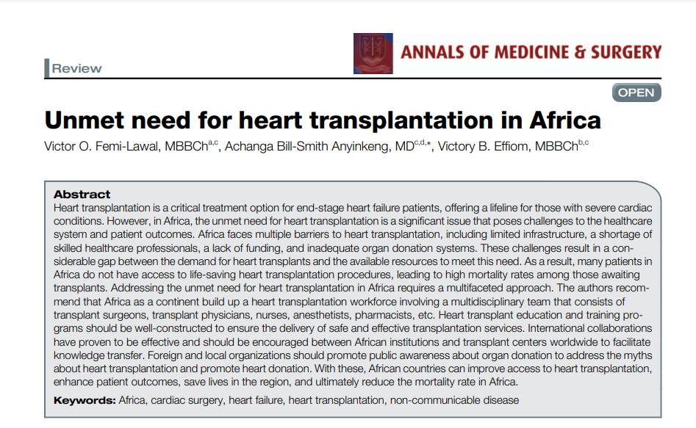Click the 'Africa' keyword in keywords list
The width and height of the screenshot is (696, 428).
133,400
